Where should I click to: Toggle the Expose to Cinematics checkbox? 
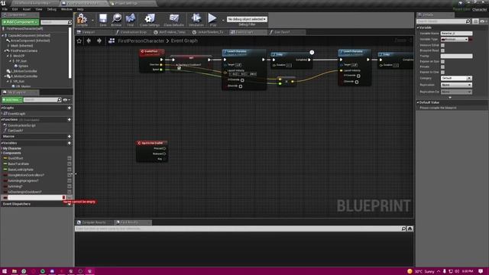click(442, 72)
